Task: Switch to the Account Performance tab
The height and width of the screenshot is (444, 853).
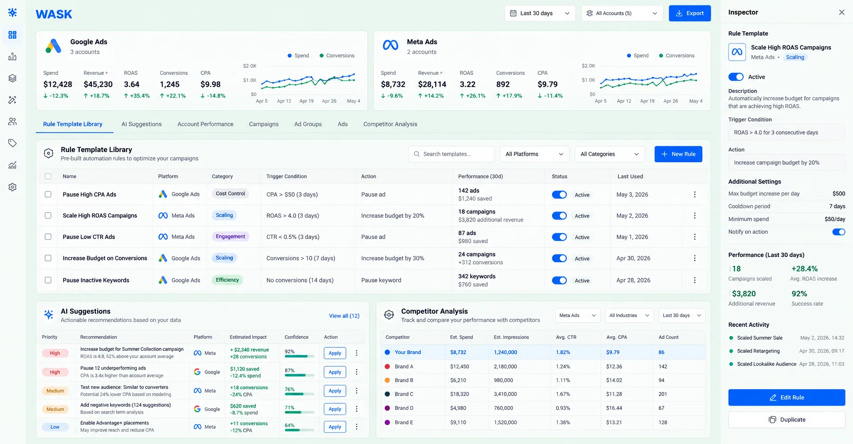Action: 205,124
